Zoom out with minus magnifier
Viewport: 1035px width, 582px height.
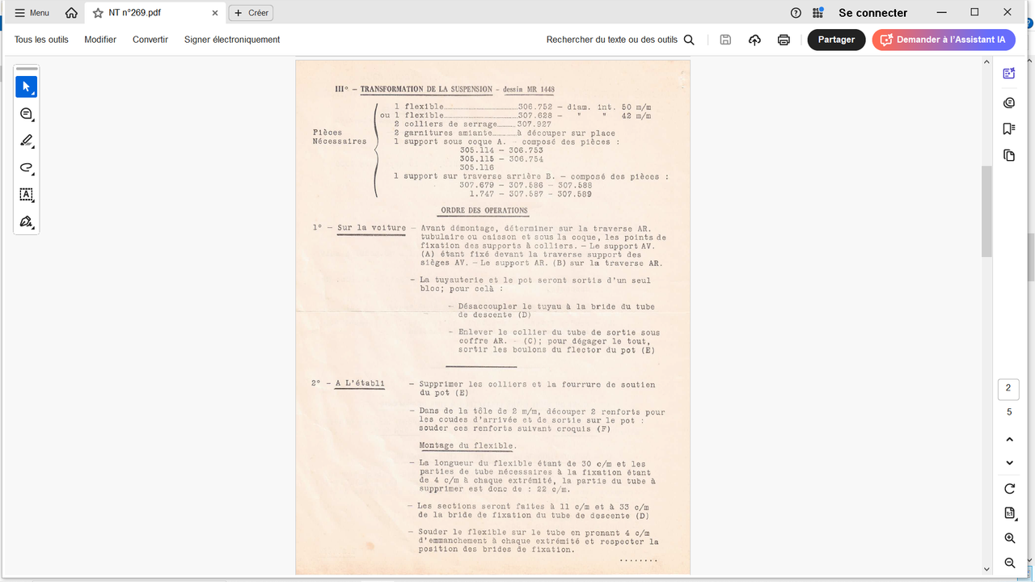1009,563
